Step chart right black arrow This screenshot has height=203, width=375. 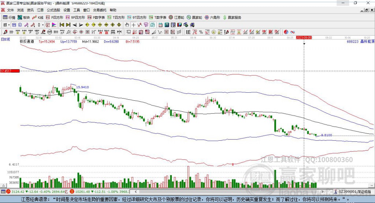coord(81,25)
